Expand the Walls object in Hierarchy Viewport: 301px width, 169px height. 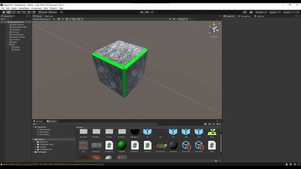coord(8,42)
